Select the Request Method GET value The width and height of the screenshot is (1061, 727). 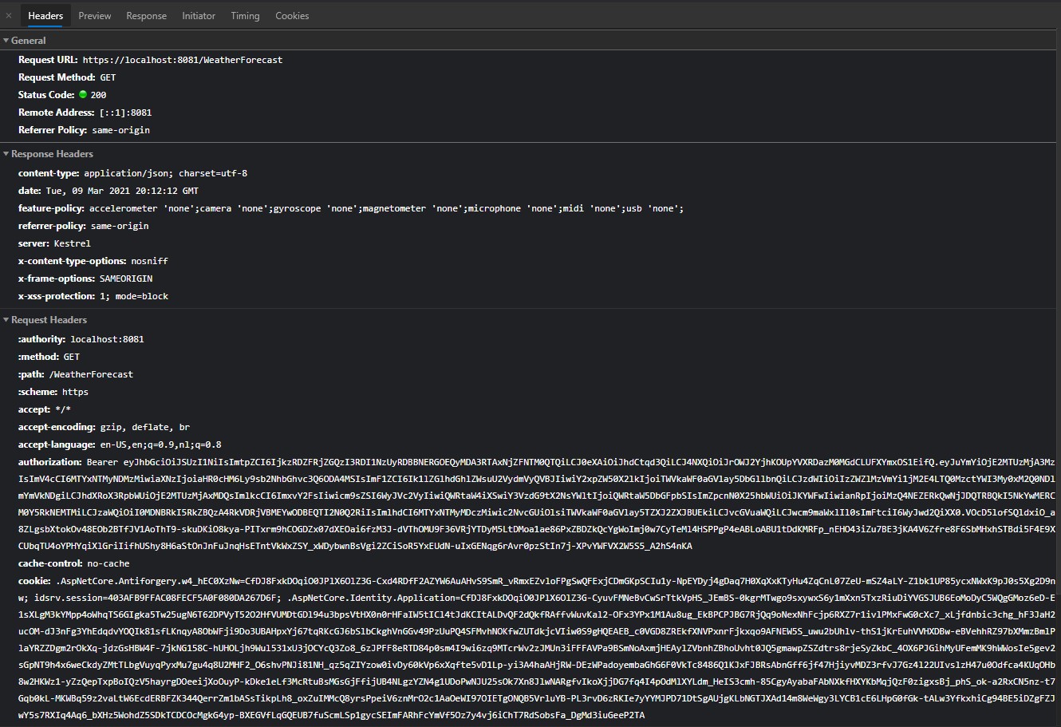coord(108,77)
